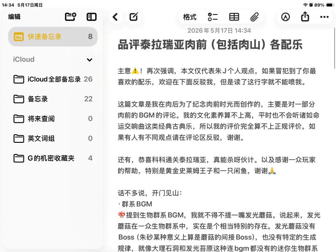Click folder icon beside iCloud全部备忘录
This screenshot has height=252, width=336.
pyautogui.click(x=19, y=79)
